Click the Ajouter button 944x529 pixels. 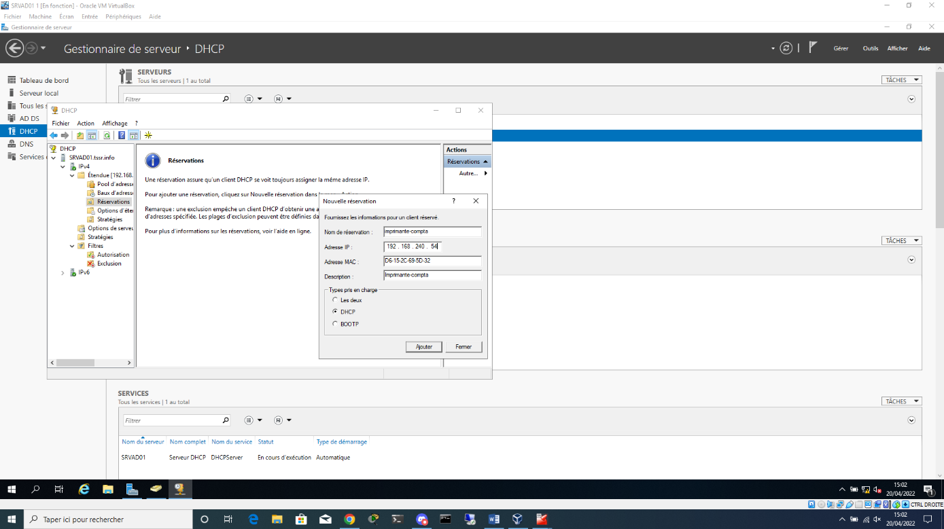[424, 347]
